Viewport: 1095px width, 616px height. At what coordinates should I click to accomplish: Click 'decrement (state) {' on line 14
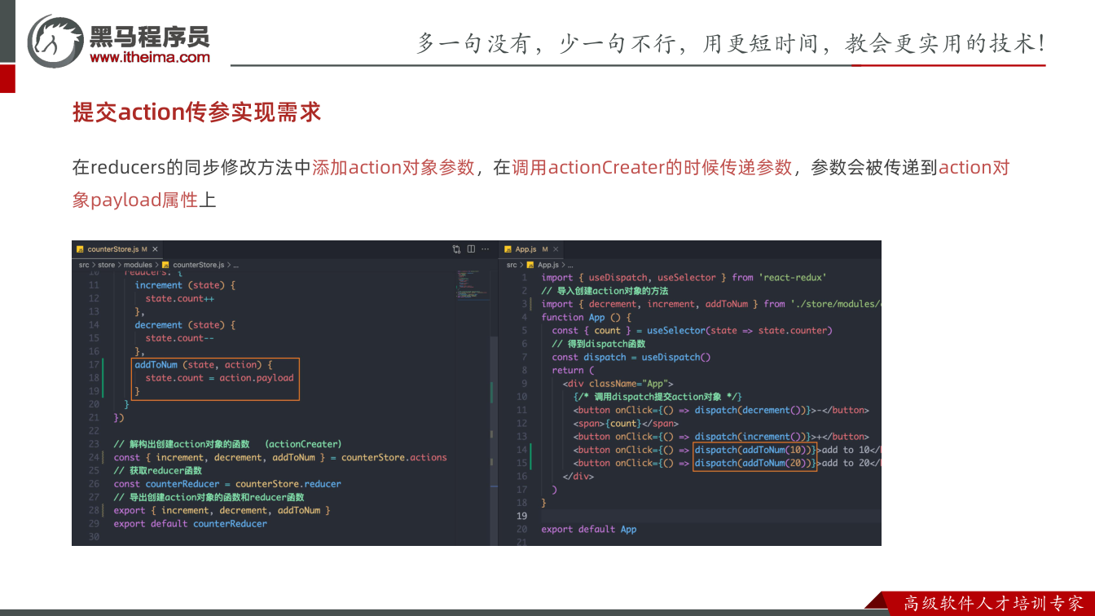185,324
